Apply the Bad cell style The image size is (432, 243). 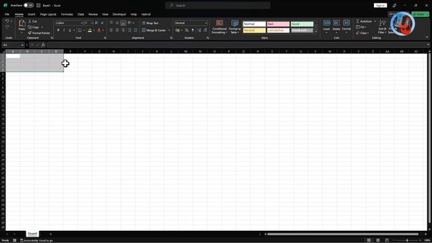(x=278, y=24)
